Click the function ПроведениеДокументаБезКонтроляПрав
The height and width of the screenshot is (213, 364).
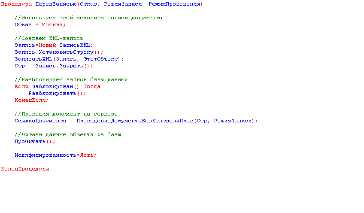pos(135,121)
